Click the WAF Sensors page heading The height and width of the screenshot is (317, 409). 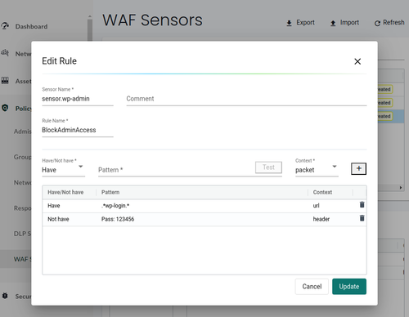tap(152, 20)
